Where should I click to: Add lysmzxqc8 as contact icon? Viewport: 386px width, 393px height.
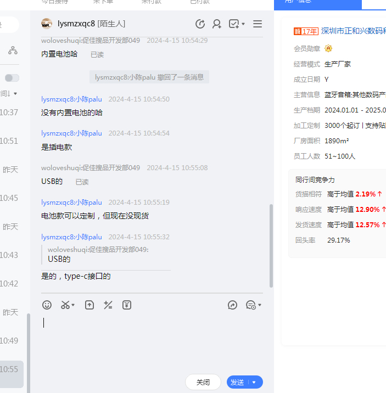tap(216, 24)
